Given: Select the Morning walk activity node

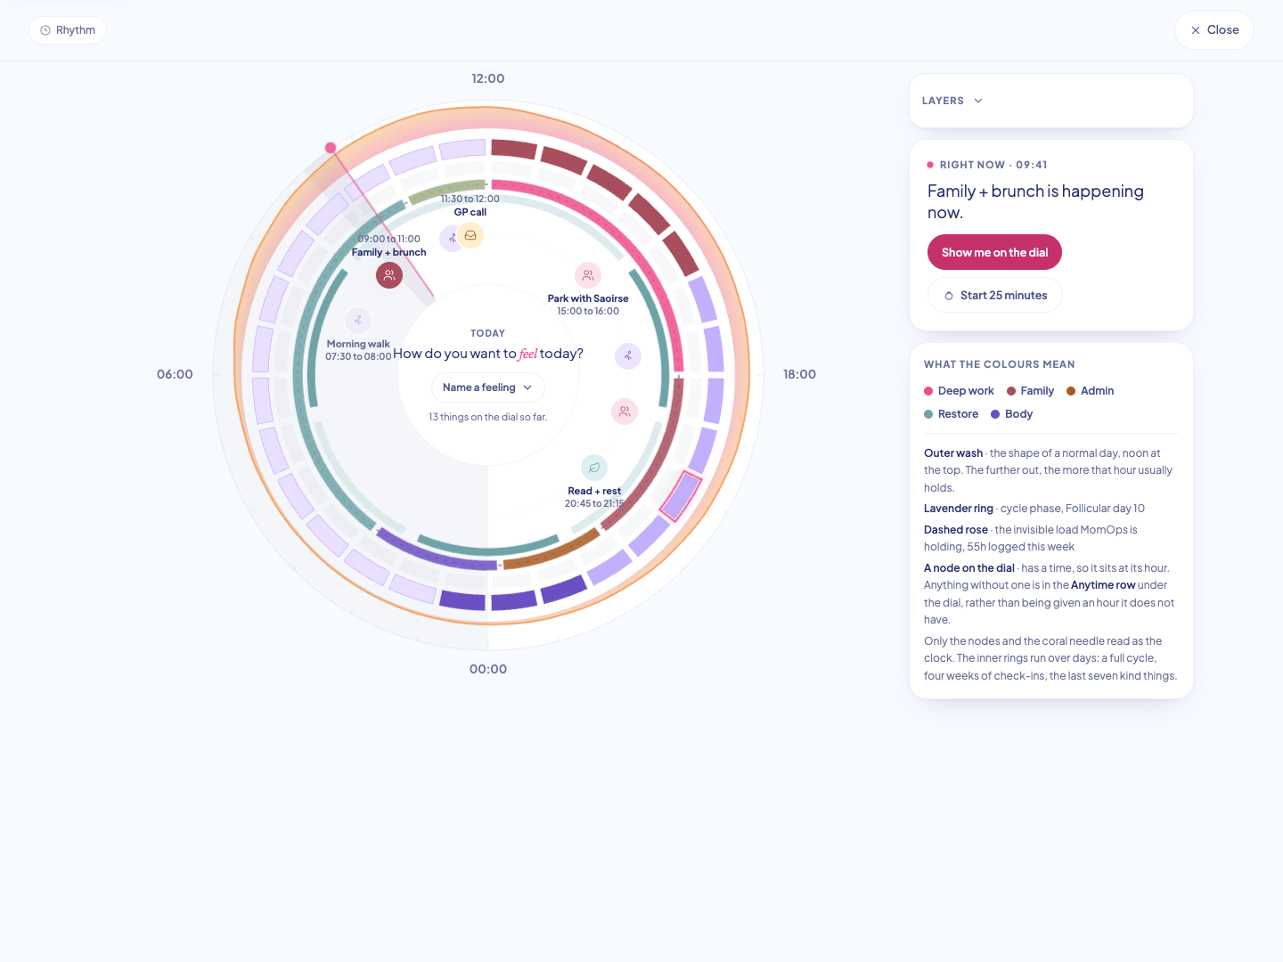Looking at the screenshot, I should pos(358,320).
